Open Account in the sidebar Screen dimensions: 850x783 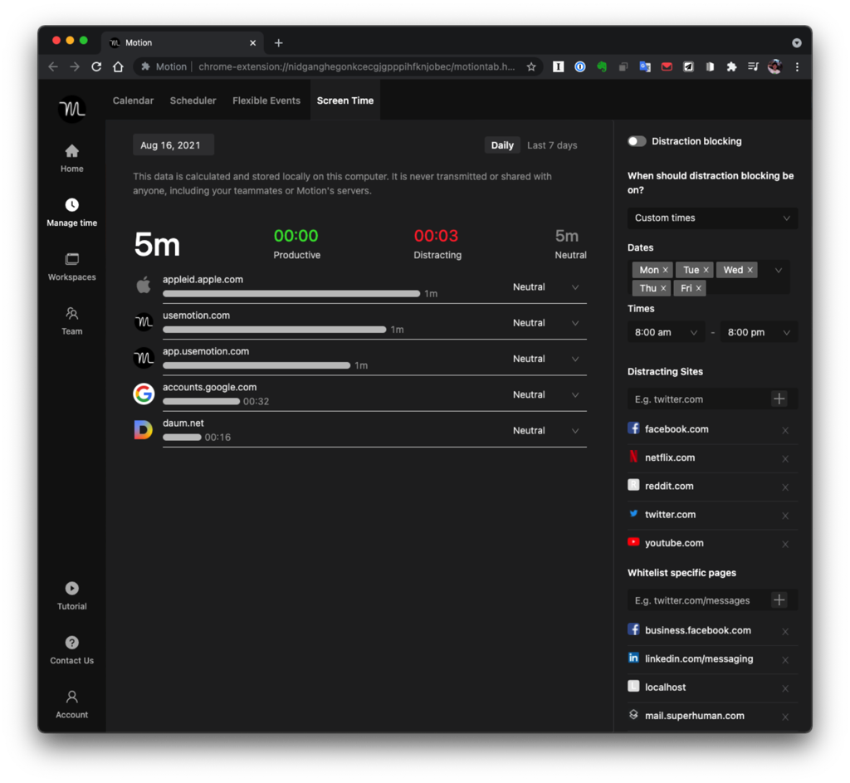click(71, 704)
